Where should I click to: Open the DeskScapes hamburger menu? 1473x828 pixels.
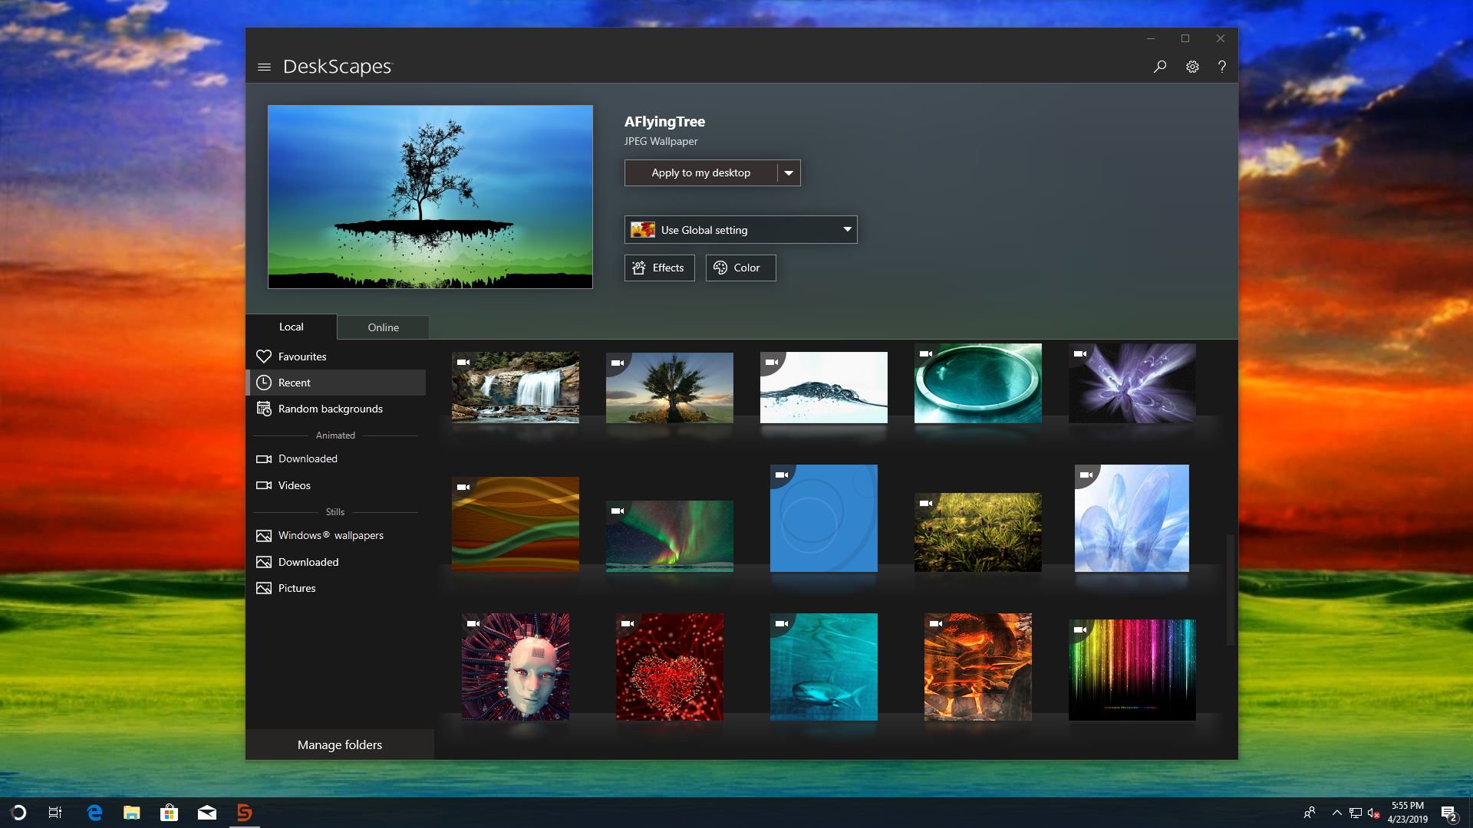click(265, 67)
